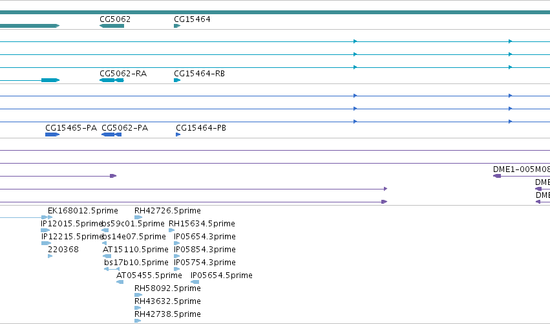Select the CG15464-PB protein label
550x324 pixels.
point(201,128)
